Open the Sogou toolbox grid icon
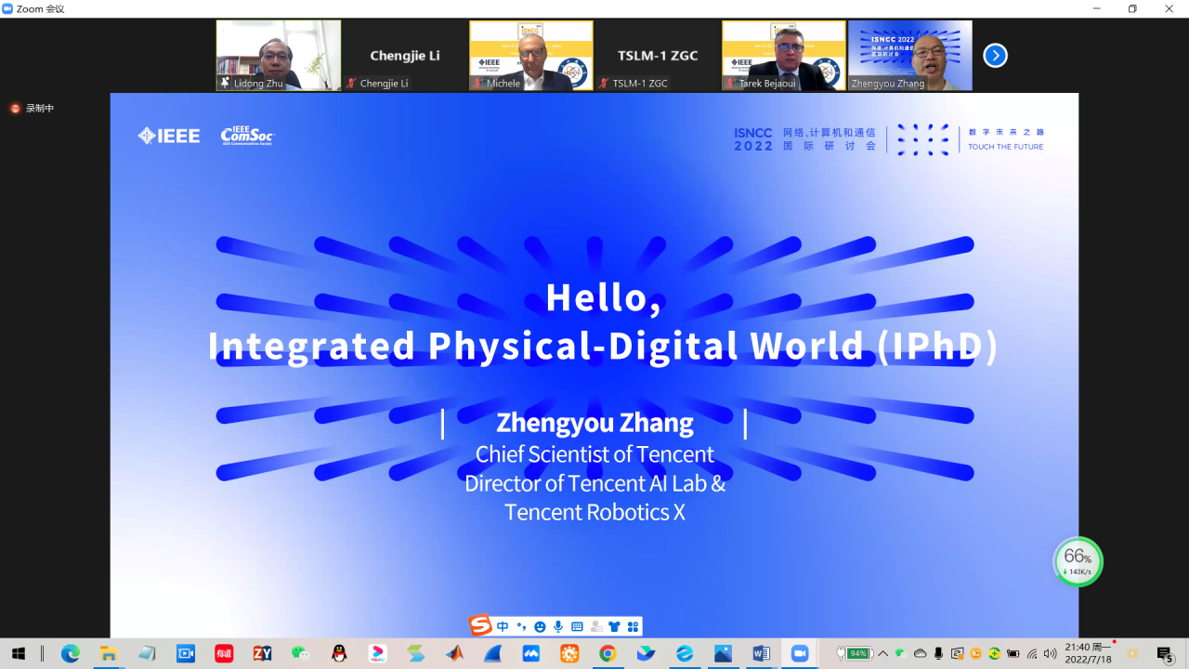This screenshot has height=669, width=1189. 632,626
